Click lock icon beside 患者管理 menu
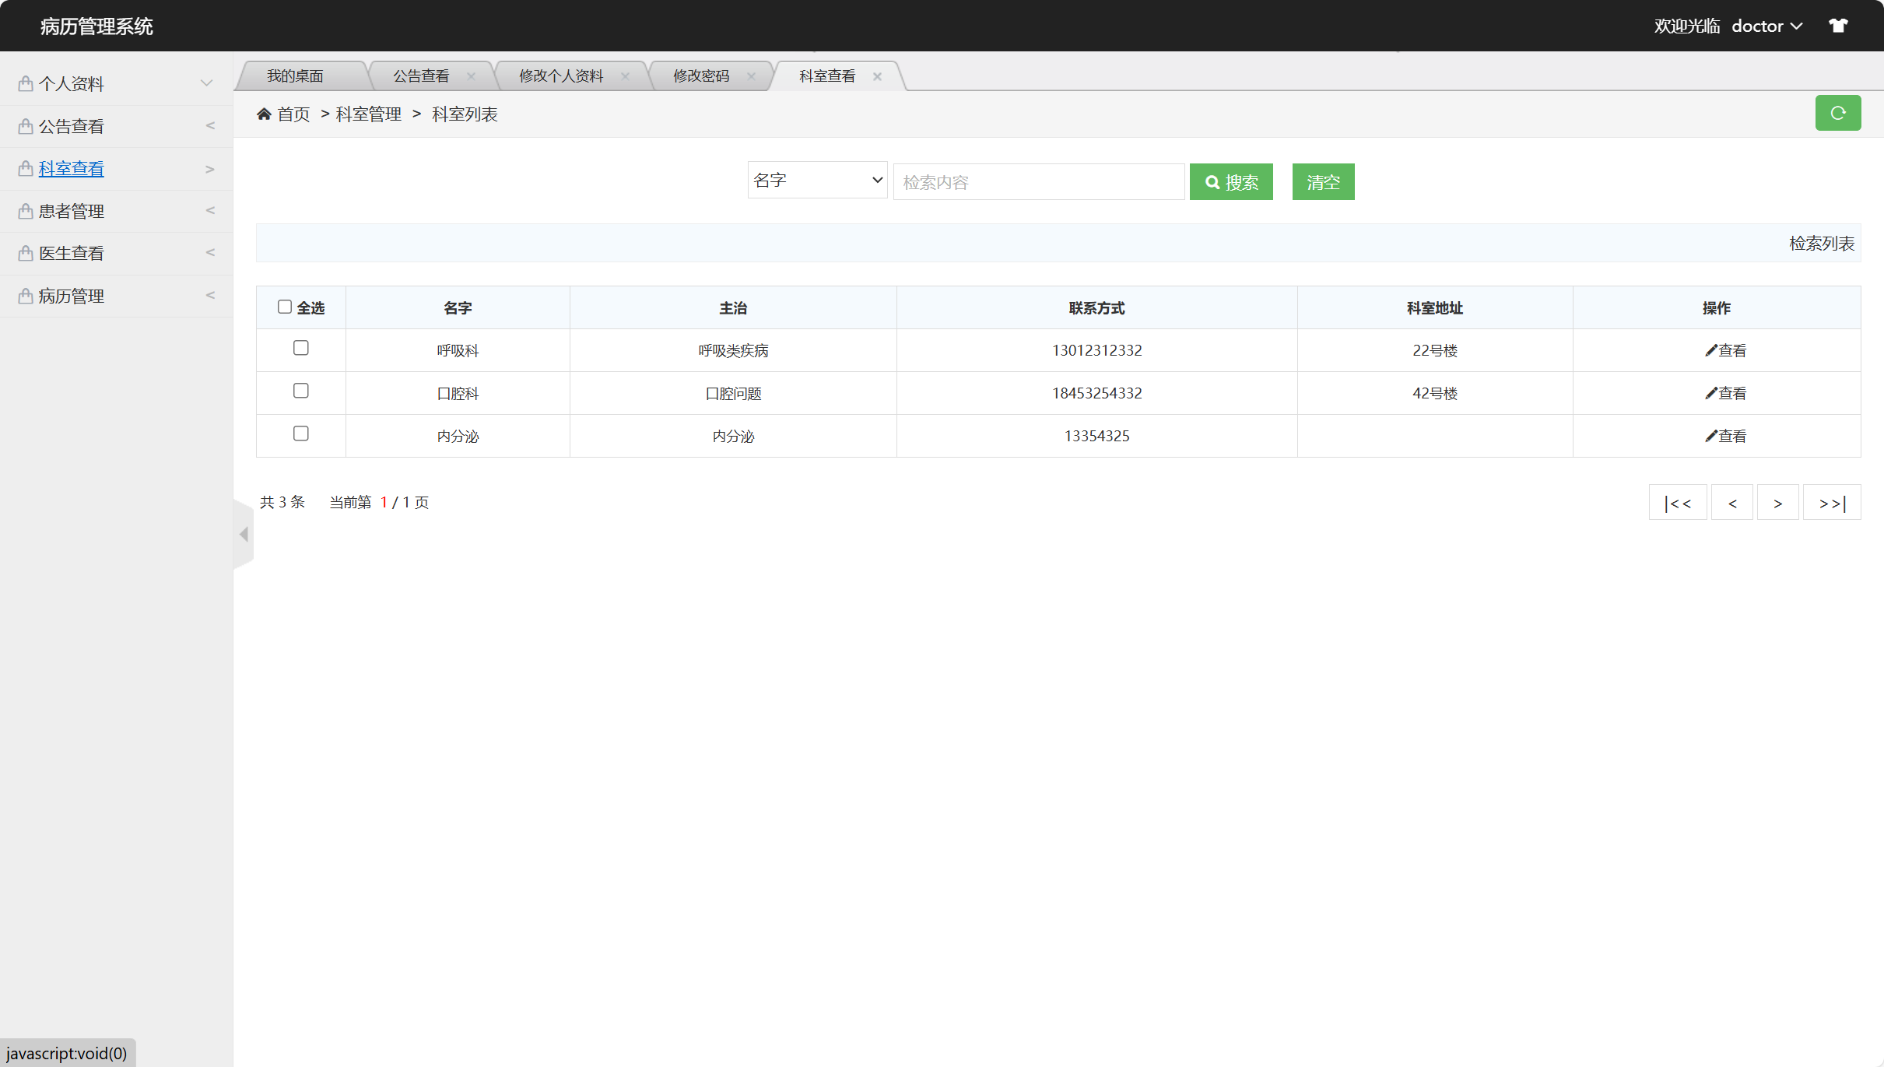This screenshot has height=1067, width=1884. [26, 211]
